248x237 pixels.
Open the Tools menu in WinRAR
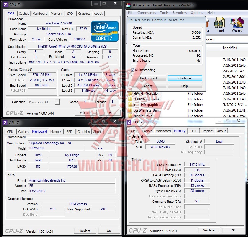pyautogui.click(x=164, y=13)
